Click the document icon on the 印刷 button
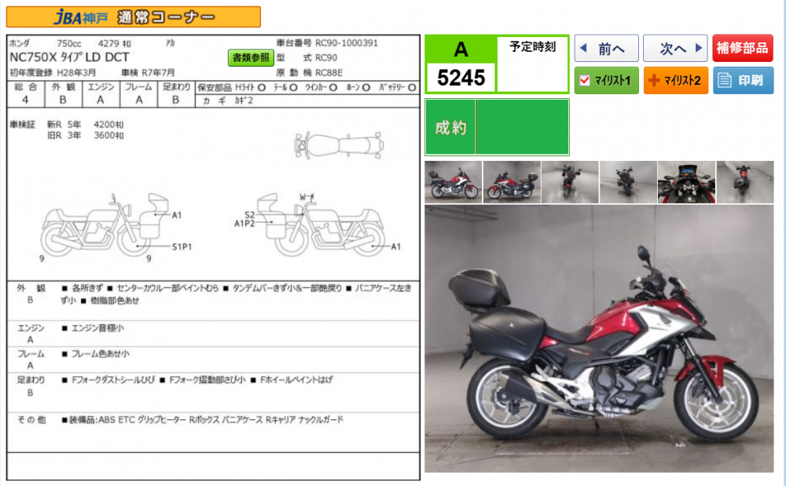This screenshot has height=486, width=786. (725, 80)
